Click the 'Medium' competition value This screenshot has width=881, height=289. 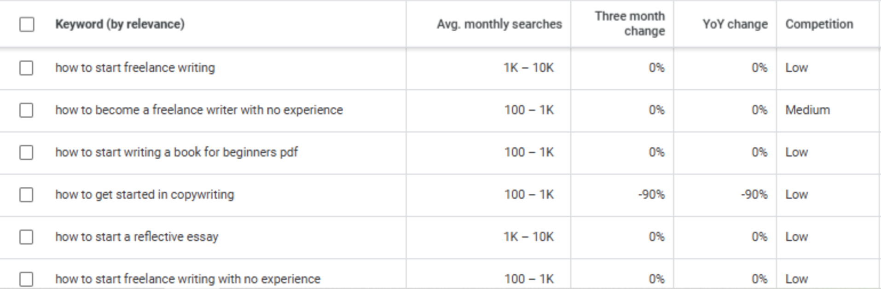(x=807, y=110)
